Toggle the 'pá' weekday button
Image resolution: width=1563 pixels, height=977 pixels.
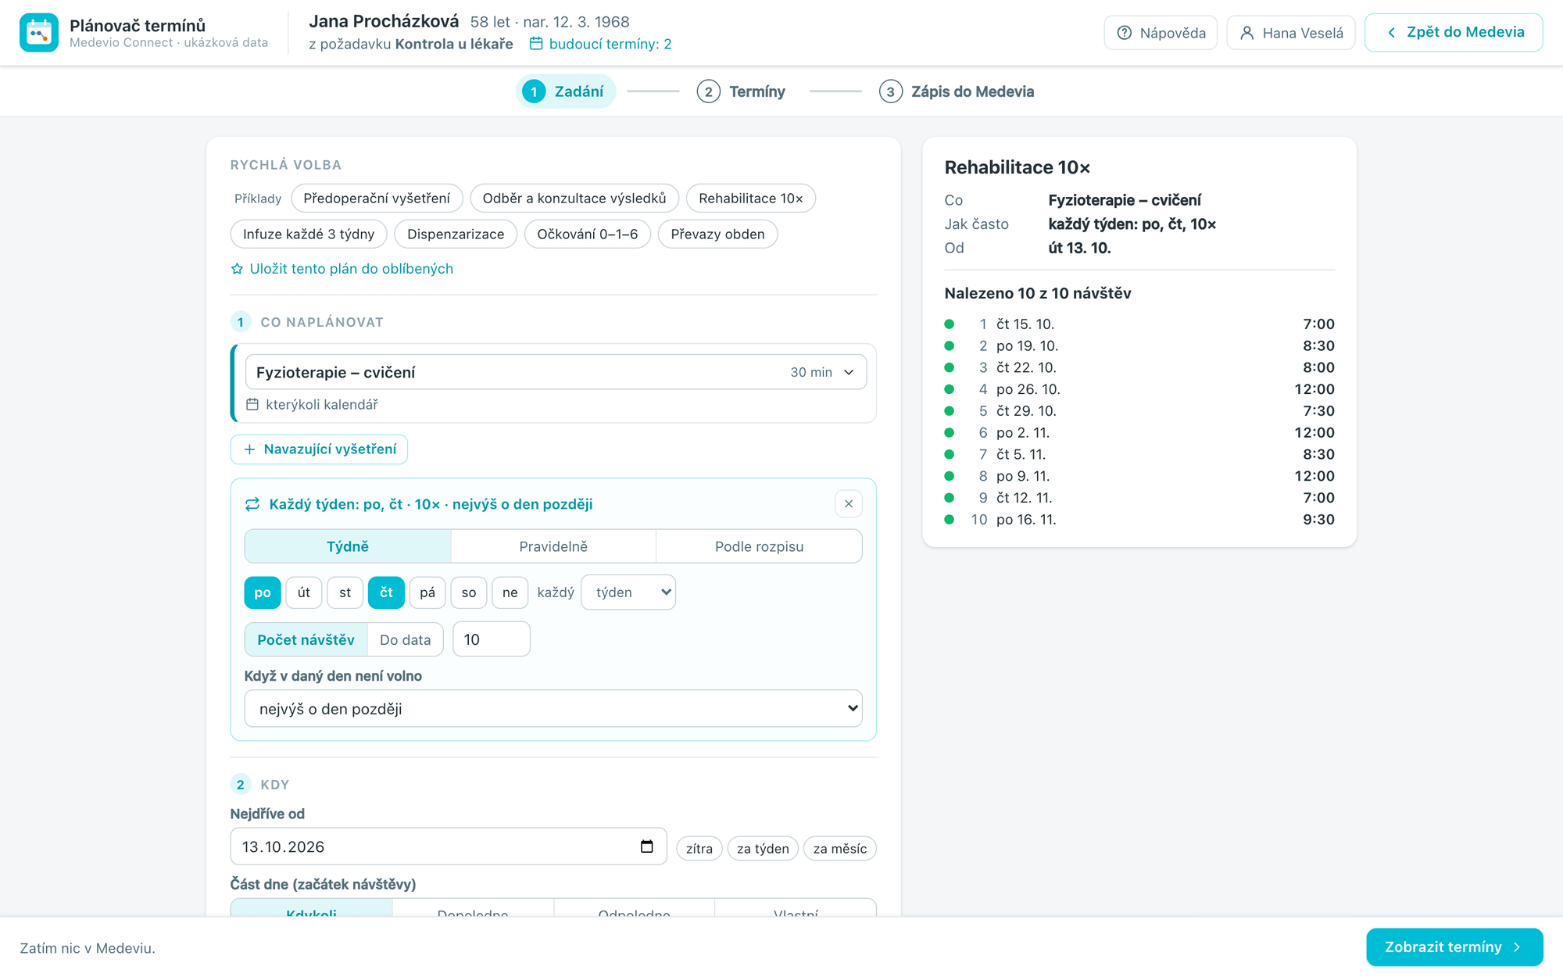pos(427,592)
